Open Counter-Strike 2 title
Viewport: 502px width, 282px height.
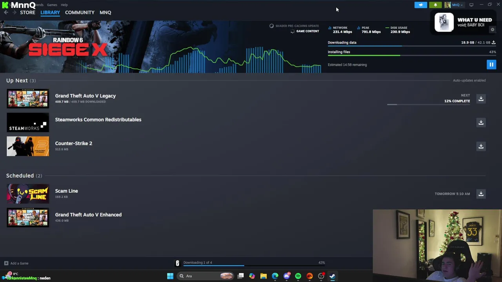73,143
